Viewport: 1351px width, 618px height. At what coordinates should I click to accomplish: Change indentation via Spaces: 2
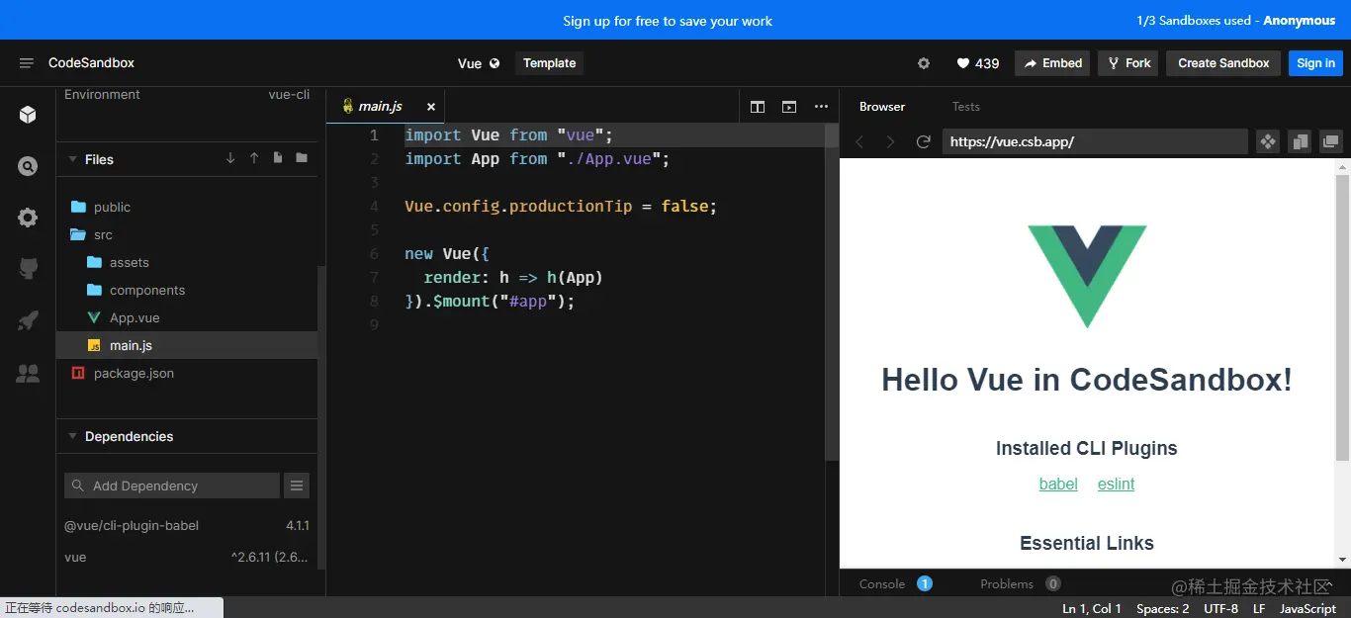tap(1163, 608)
